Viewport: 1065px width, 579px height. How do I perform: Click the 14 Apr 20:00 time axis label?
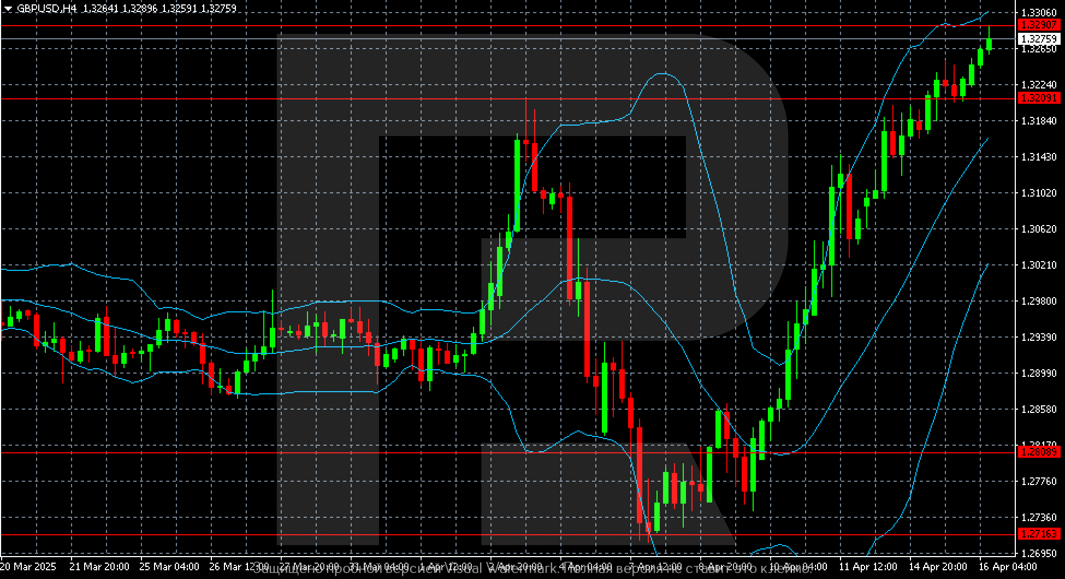tap(937, 566)
